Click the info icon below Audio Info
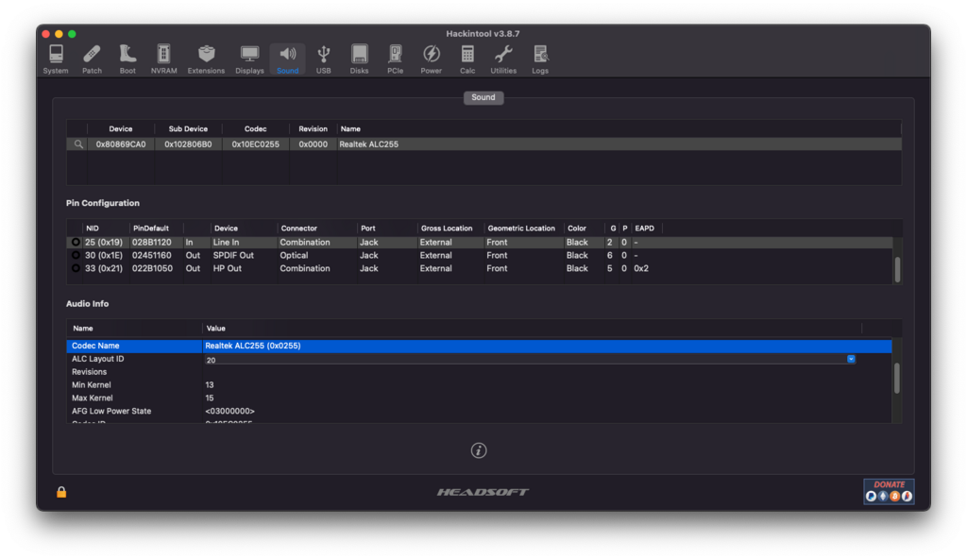 (479, 450)
